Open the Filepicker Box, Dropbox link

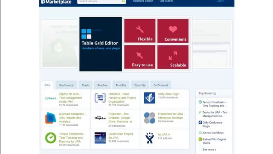pyautogui.click(x=120, y=118)
